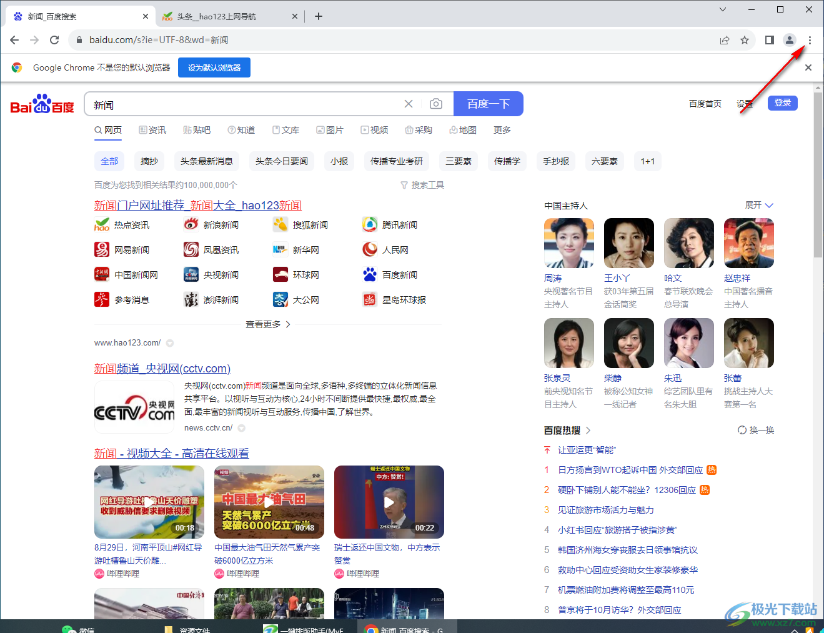Open 网易新闻 site link
This screenshot has height=633, width=824.
pyautogui.click(x=122, y=250)
